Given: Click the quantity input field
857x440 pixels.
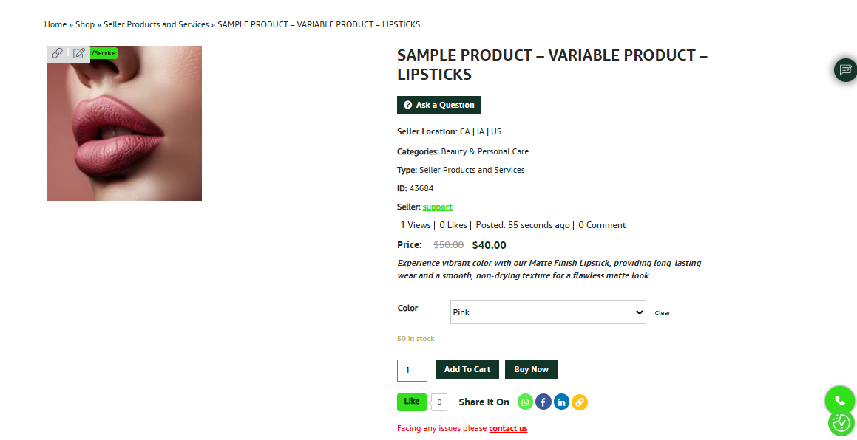Looking at the screenshot, I should pyautogui.click(x=412, y=371).
